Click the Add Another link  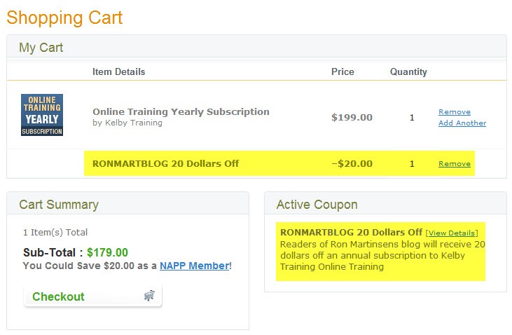tap(462, 123)
